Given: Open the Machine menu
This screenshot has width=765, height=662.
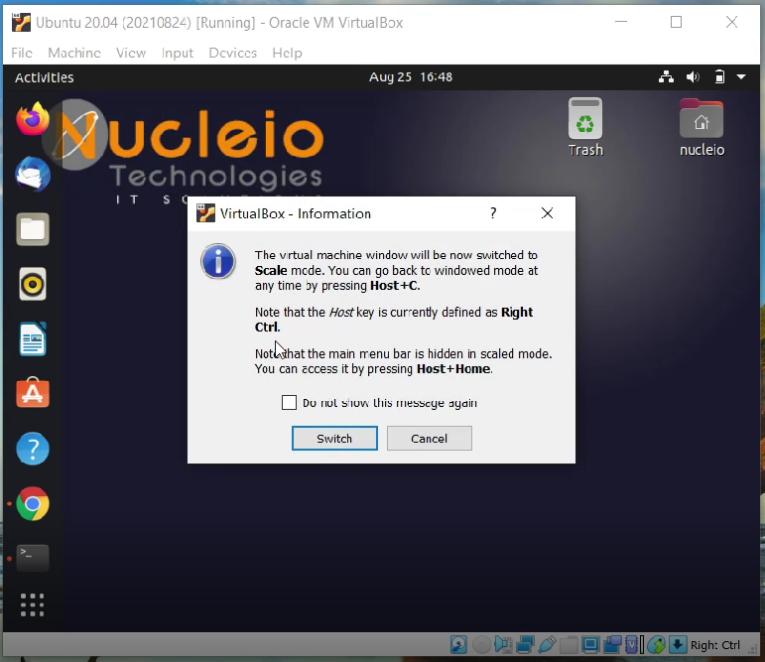Looking at the screenshot, I should coord(74,53).
